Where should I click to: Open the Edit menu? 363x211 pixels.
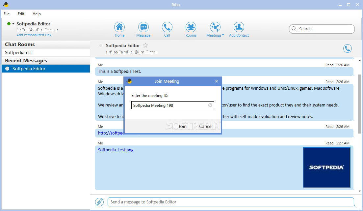[21, 14]
